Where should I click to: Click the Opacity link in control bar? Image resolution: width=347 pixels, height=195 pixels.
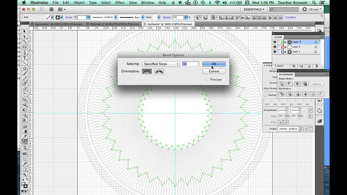pos(167,17)
